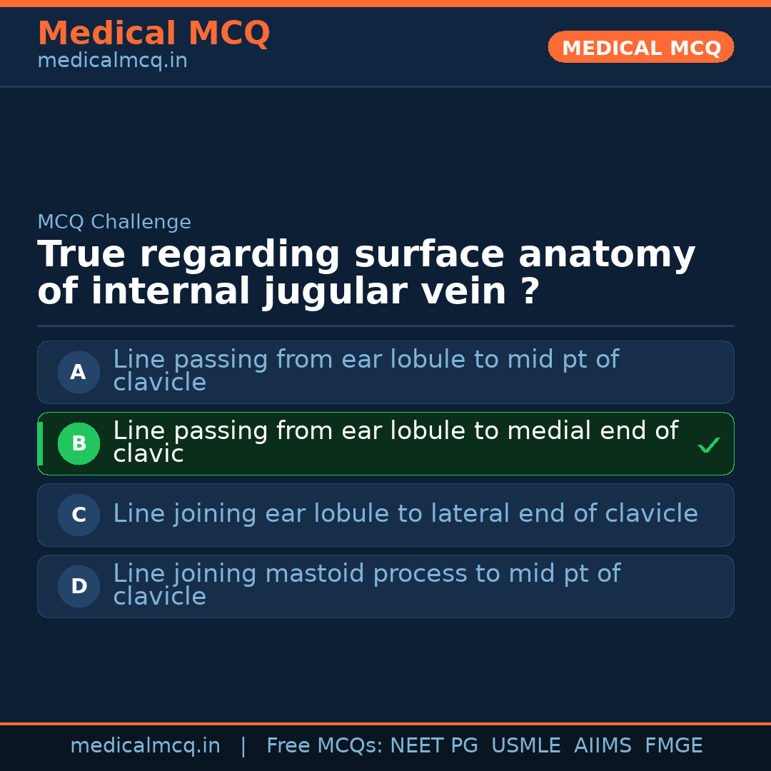This screenshot has height=771, width=771.
Task: Select answer 'ear lobule to mid pt of clavicle'
Action: click(366, 371)
